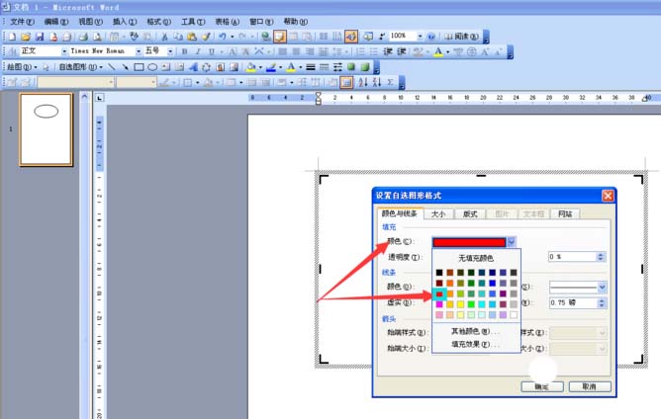Select the Oval drawing tool

click(x=152, y=67)
